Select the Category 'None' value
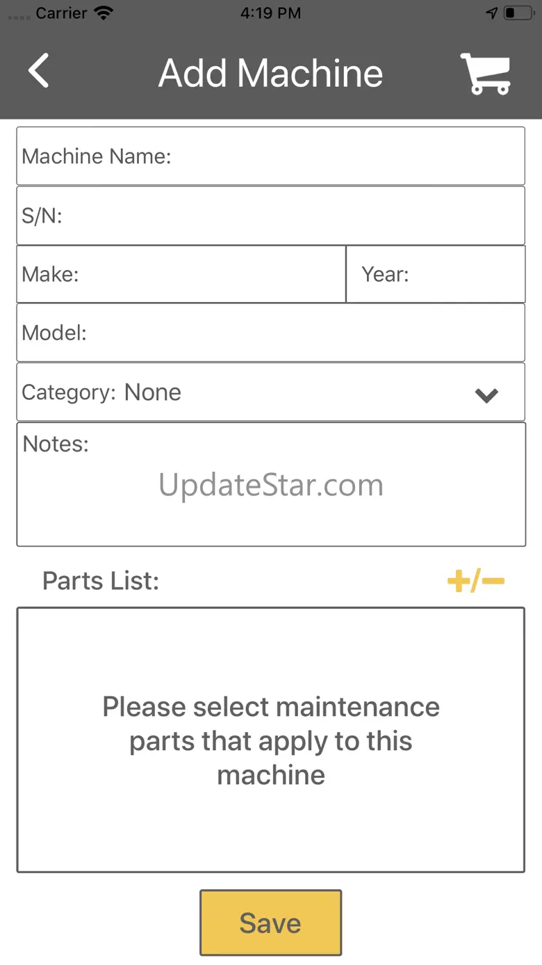This screenshot has height=965, width=542. pyautogui.click(x=153, y=392)
